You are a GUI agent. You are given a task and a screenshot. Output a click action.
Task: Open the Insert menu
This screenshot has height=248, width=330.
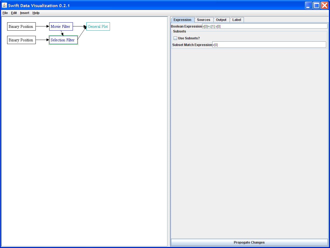point(25,13)
